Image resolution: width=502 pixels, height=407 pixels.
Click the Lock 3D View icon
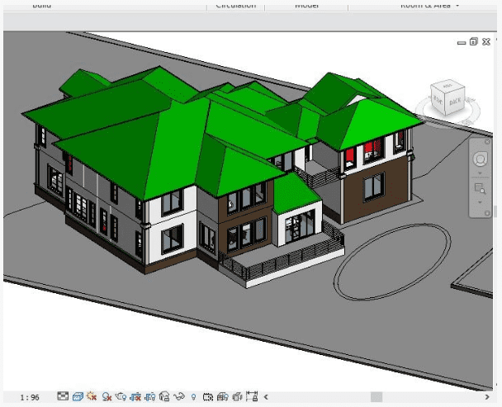click(x=164, y=397)
